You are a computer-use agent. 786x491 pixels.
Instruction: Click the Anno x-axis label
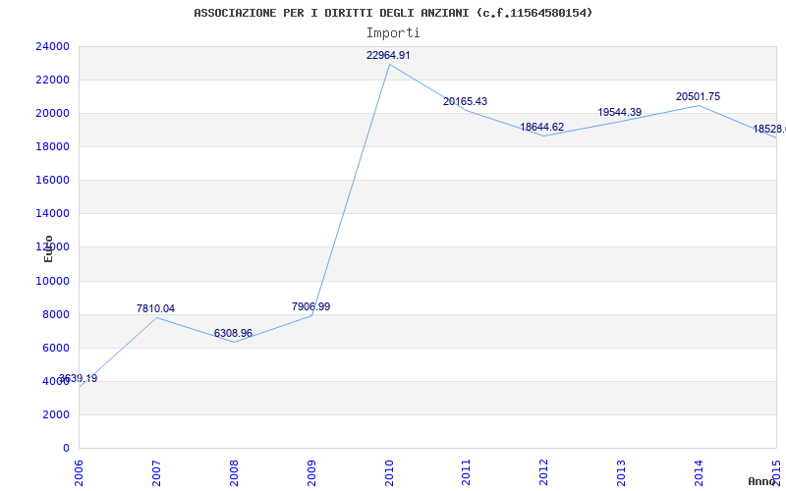click(x=762, y=481)
